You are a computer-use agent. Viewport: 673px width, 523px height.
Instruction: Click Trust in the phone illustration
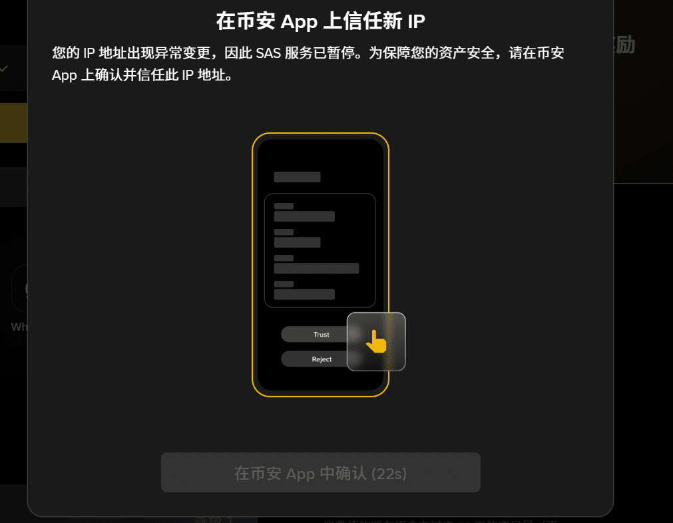pos(321,334)
